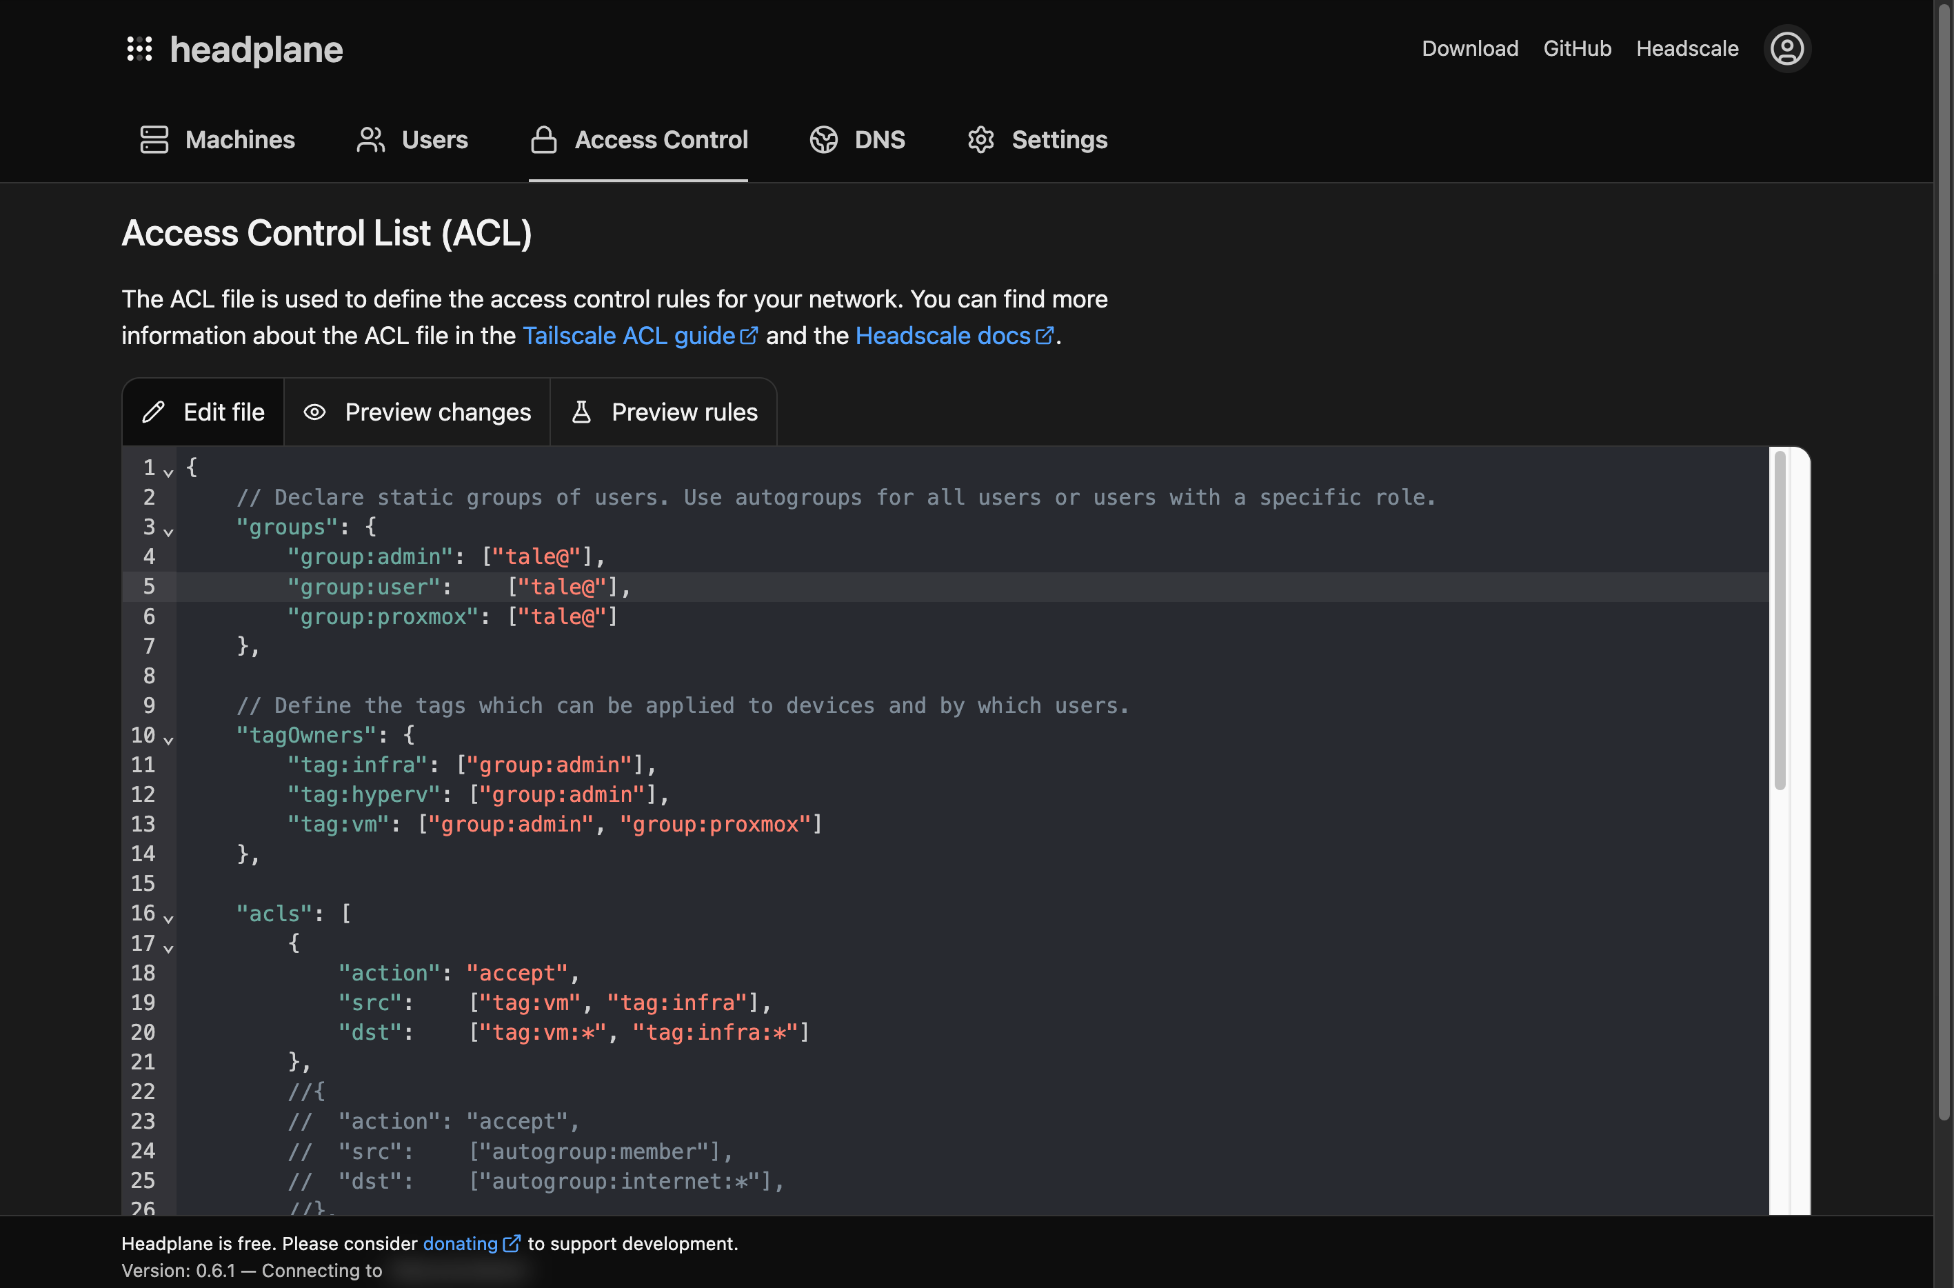The height and width of the screenshot is (1288, 1954).
Task: Click the page vertical scrollbar
Action: [1944, 561]
